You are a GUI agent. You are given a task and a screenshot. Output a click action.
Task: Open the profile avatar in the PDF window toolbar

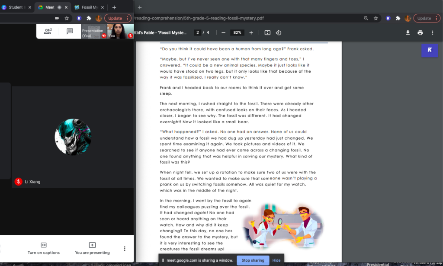click(x=408, y=18)
